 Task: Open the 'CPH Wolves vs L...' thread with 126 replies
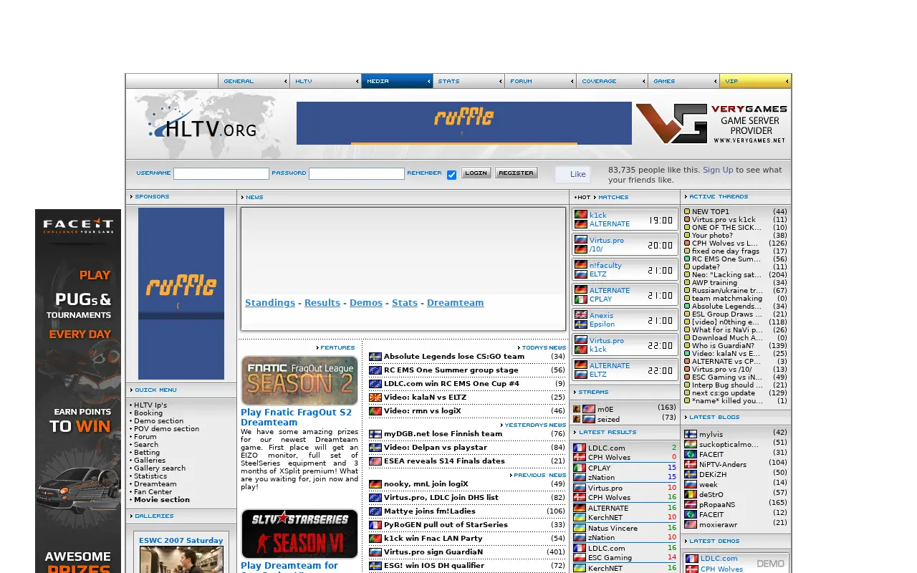[x=725, y=244]
